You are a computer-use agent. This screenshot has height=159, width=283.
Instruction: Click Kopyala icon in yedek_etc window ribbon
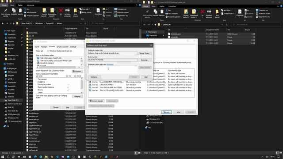pos(155,13)
